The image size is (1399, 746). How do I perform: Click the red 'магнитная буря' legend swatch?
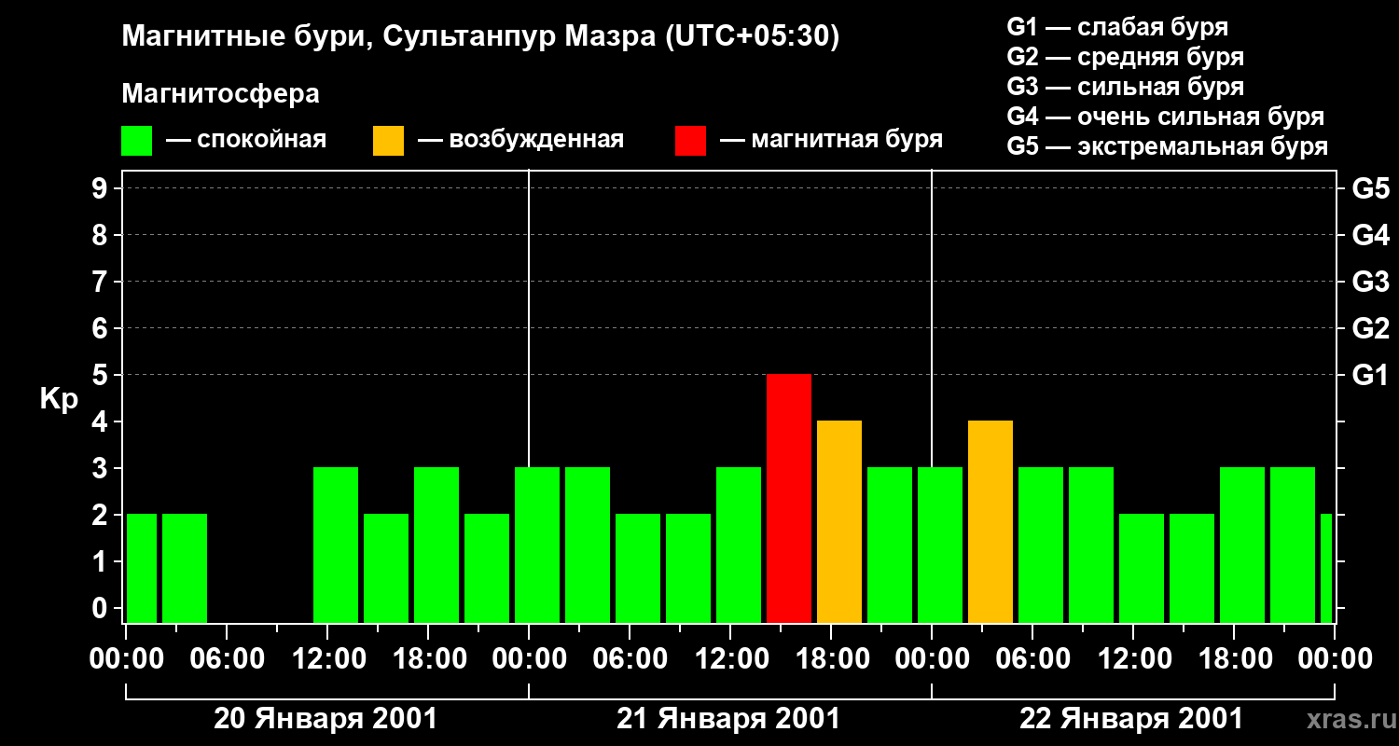(x=690, y=141)
